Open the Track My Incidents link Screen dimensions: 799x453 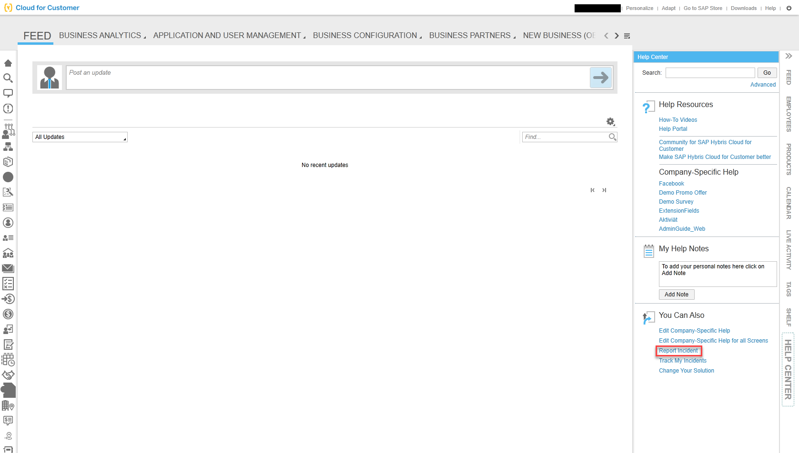[683, 361]
